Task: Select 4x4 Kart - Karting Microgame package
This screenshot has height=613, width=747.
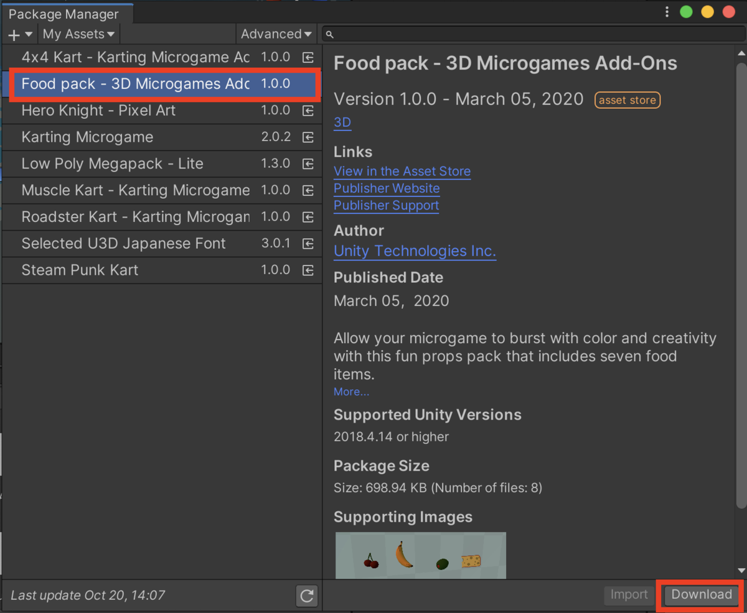Action: tap(162, 57)
